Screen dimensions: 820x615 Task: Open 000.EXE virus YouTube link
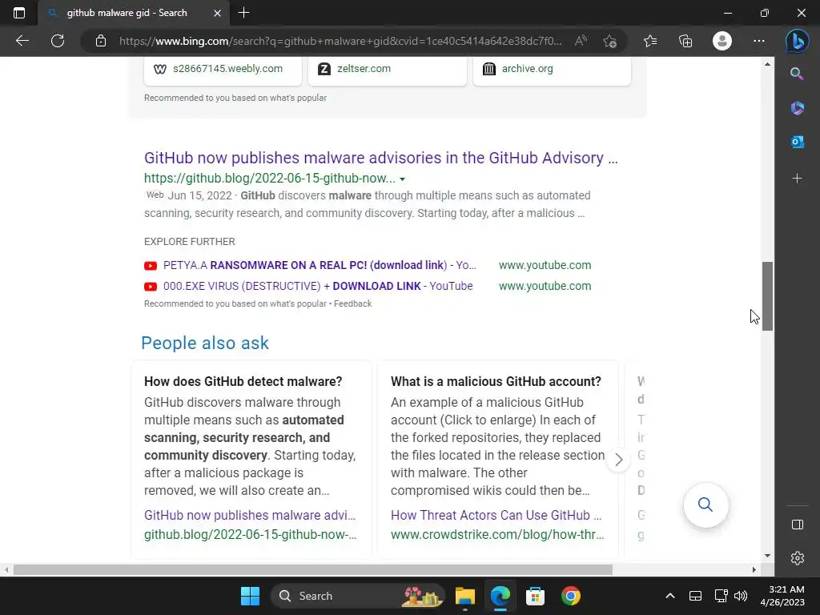pos(318,286)
